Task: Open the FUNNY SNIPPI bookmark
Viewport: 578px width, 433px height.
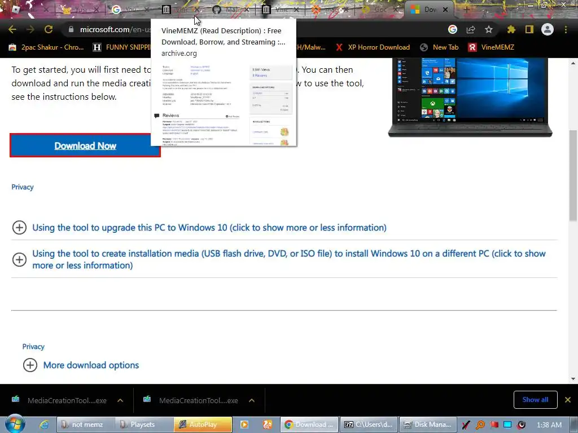Action: tap(122, 47)
